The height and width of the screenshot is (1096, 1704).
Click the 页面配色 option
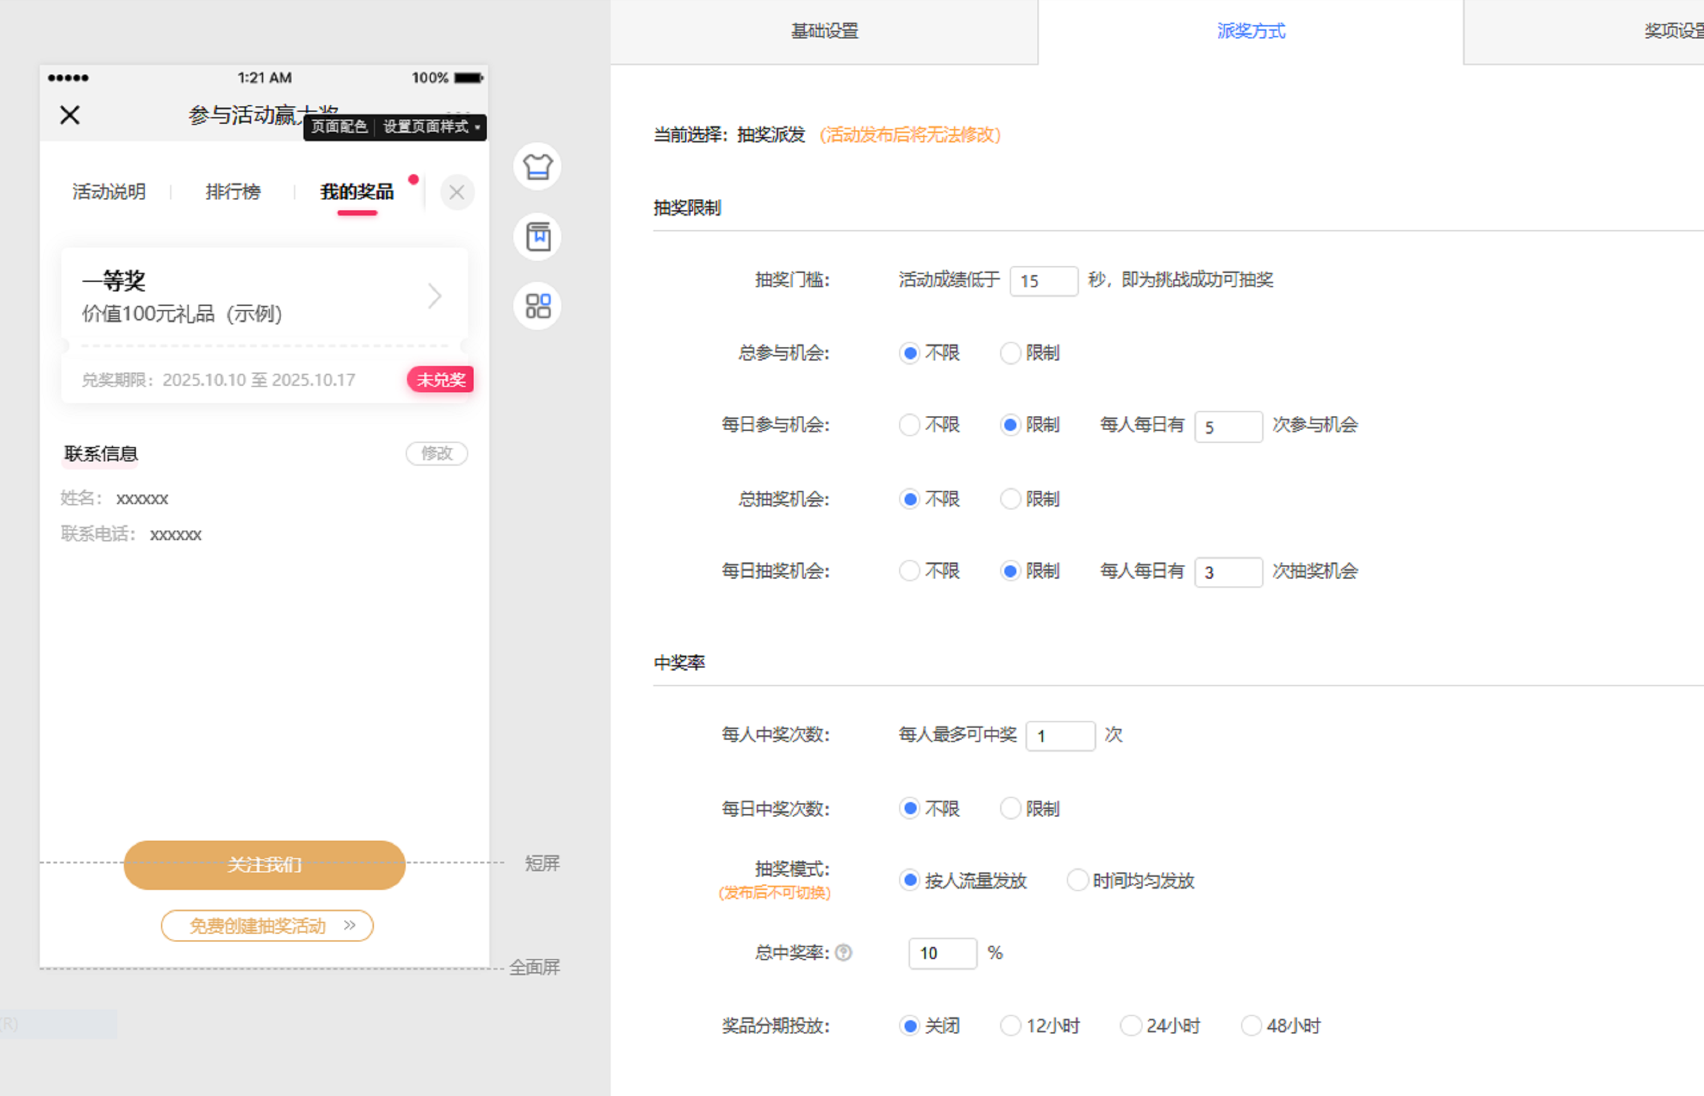(x=339, y=127)
